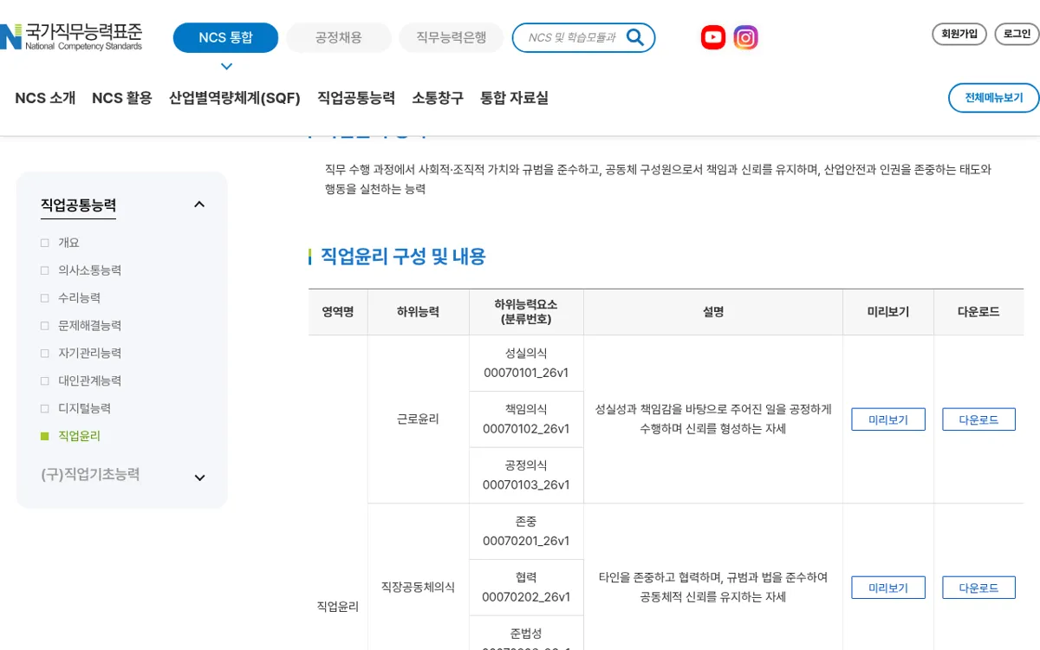Open the NCS site logo home link

point(71,37)
